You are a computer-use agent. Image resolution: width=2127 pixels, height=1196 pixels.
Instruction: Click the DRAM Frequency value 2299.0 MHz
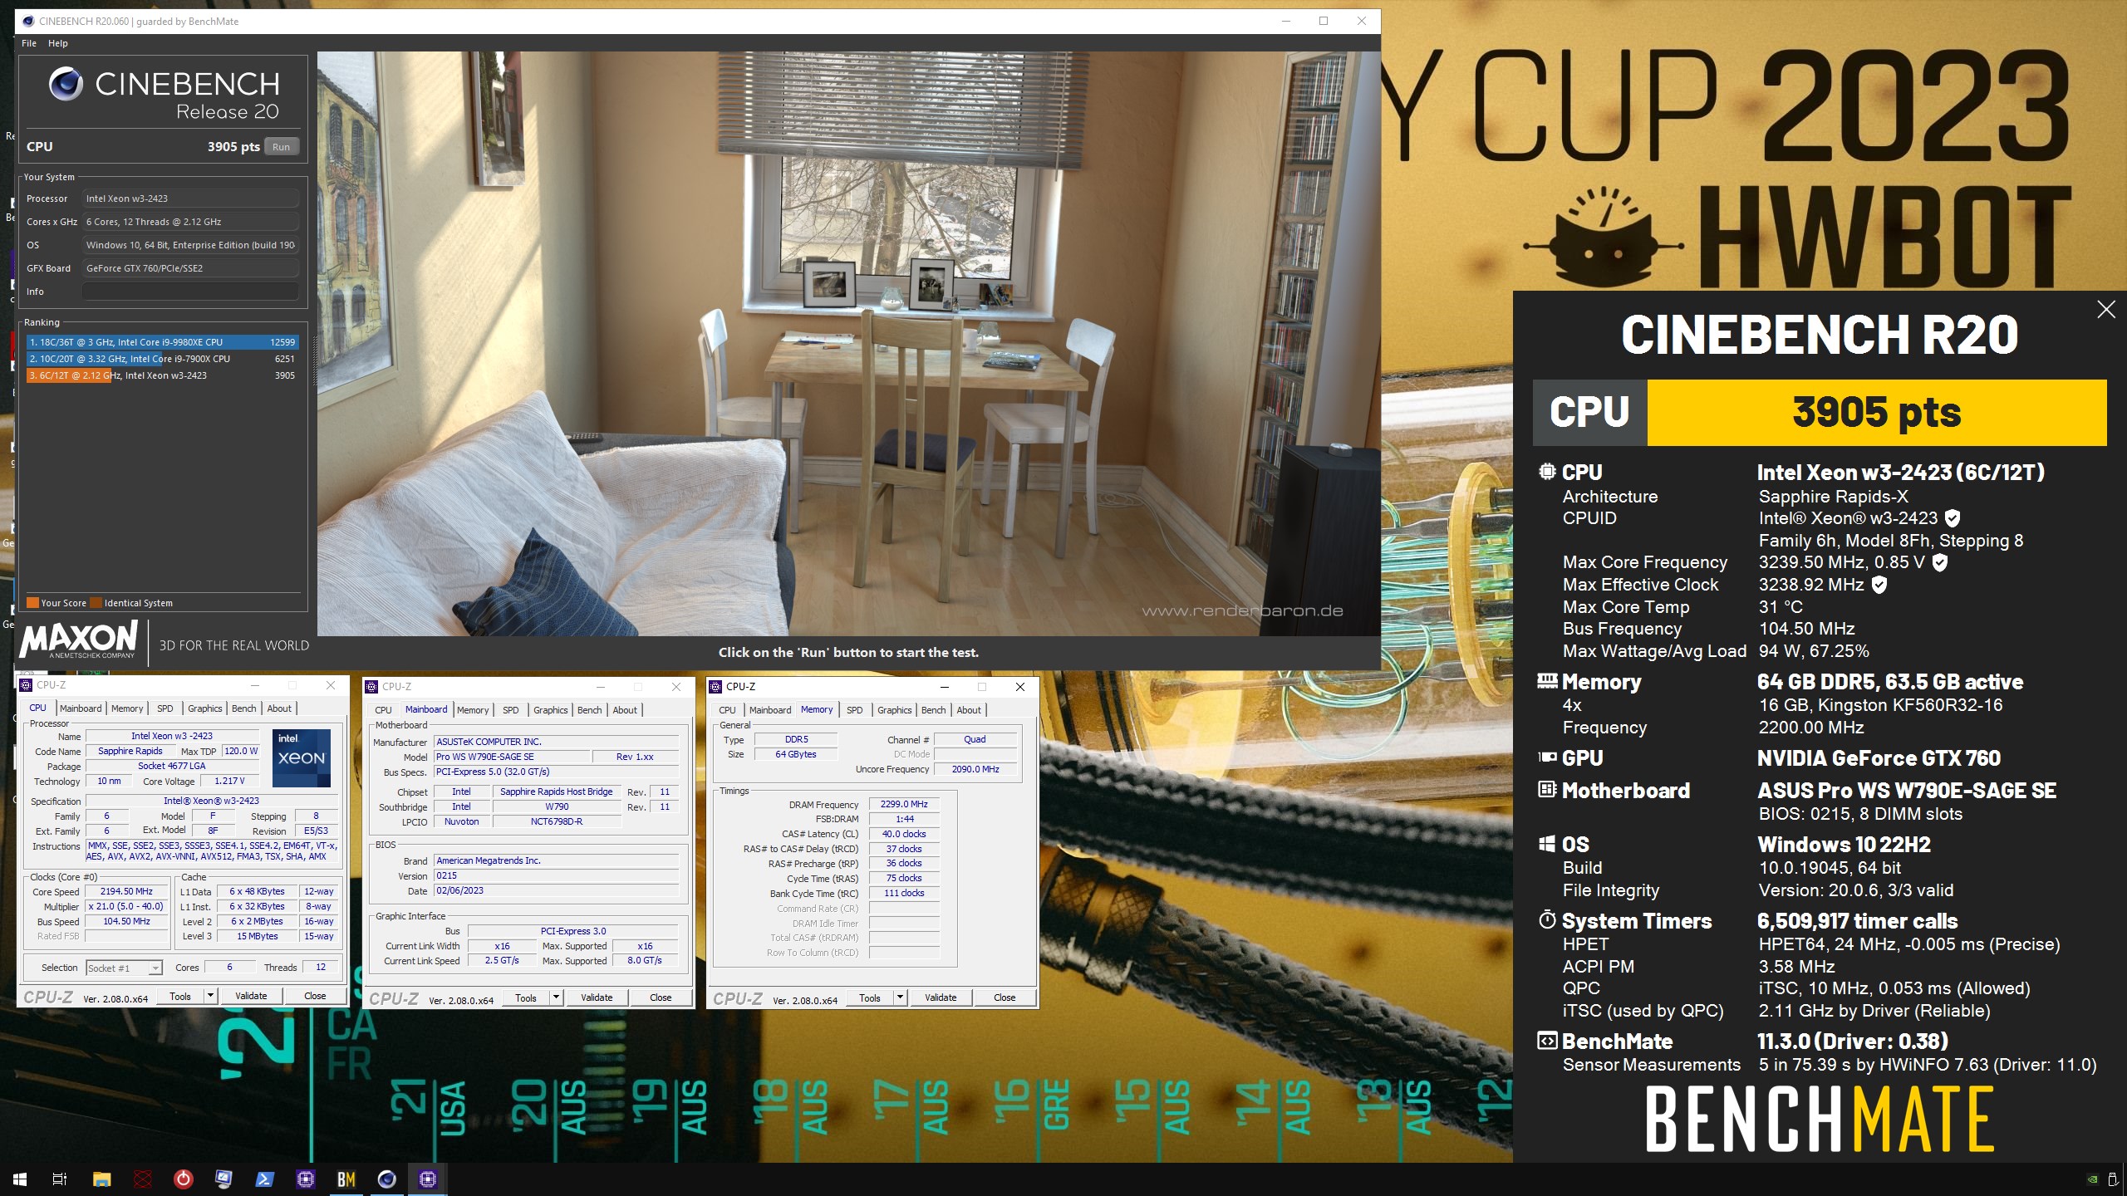[904, 804]
